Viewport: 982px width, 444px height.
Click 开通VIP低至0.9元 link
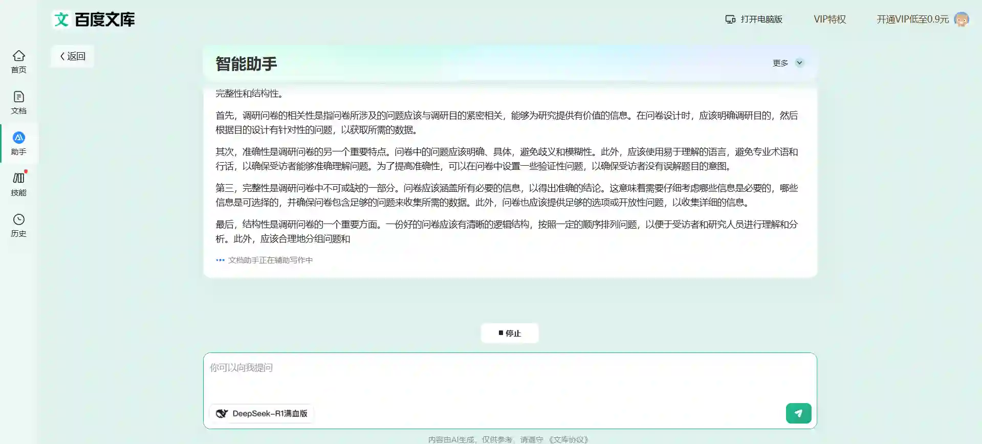coord(912,19)
